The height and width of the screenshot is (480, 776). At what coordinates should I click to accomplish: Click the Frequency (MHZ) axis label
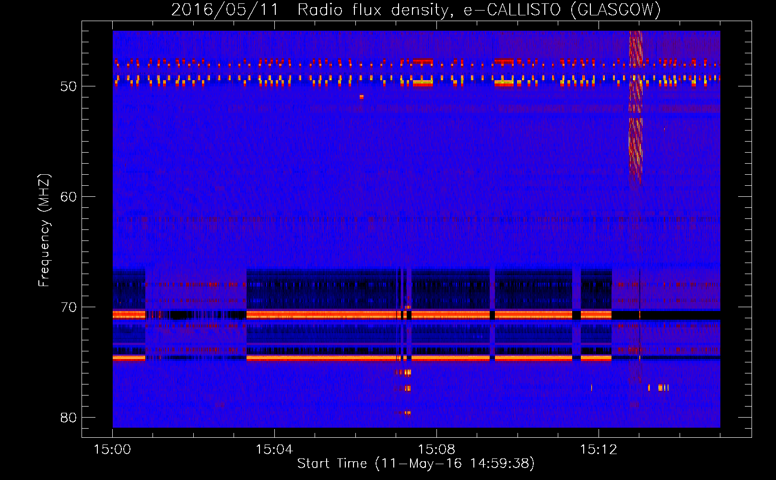(44, 230)
